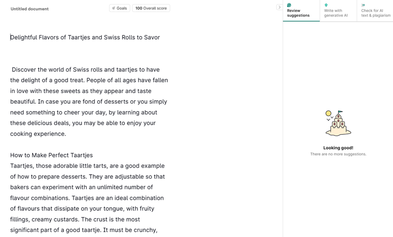Place cursor on the word Discover
393x237 pixels.
(x=29, y=69)
